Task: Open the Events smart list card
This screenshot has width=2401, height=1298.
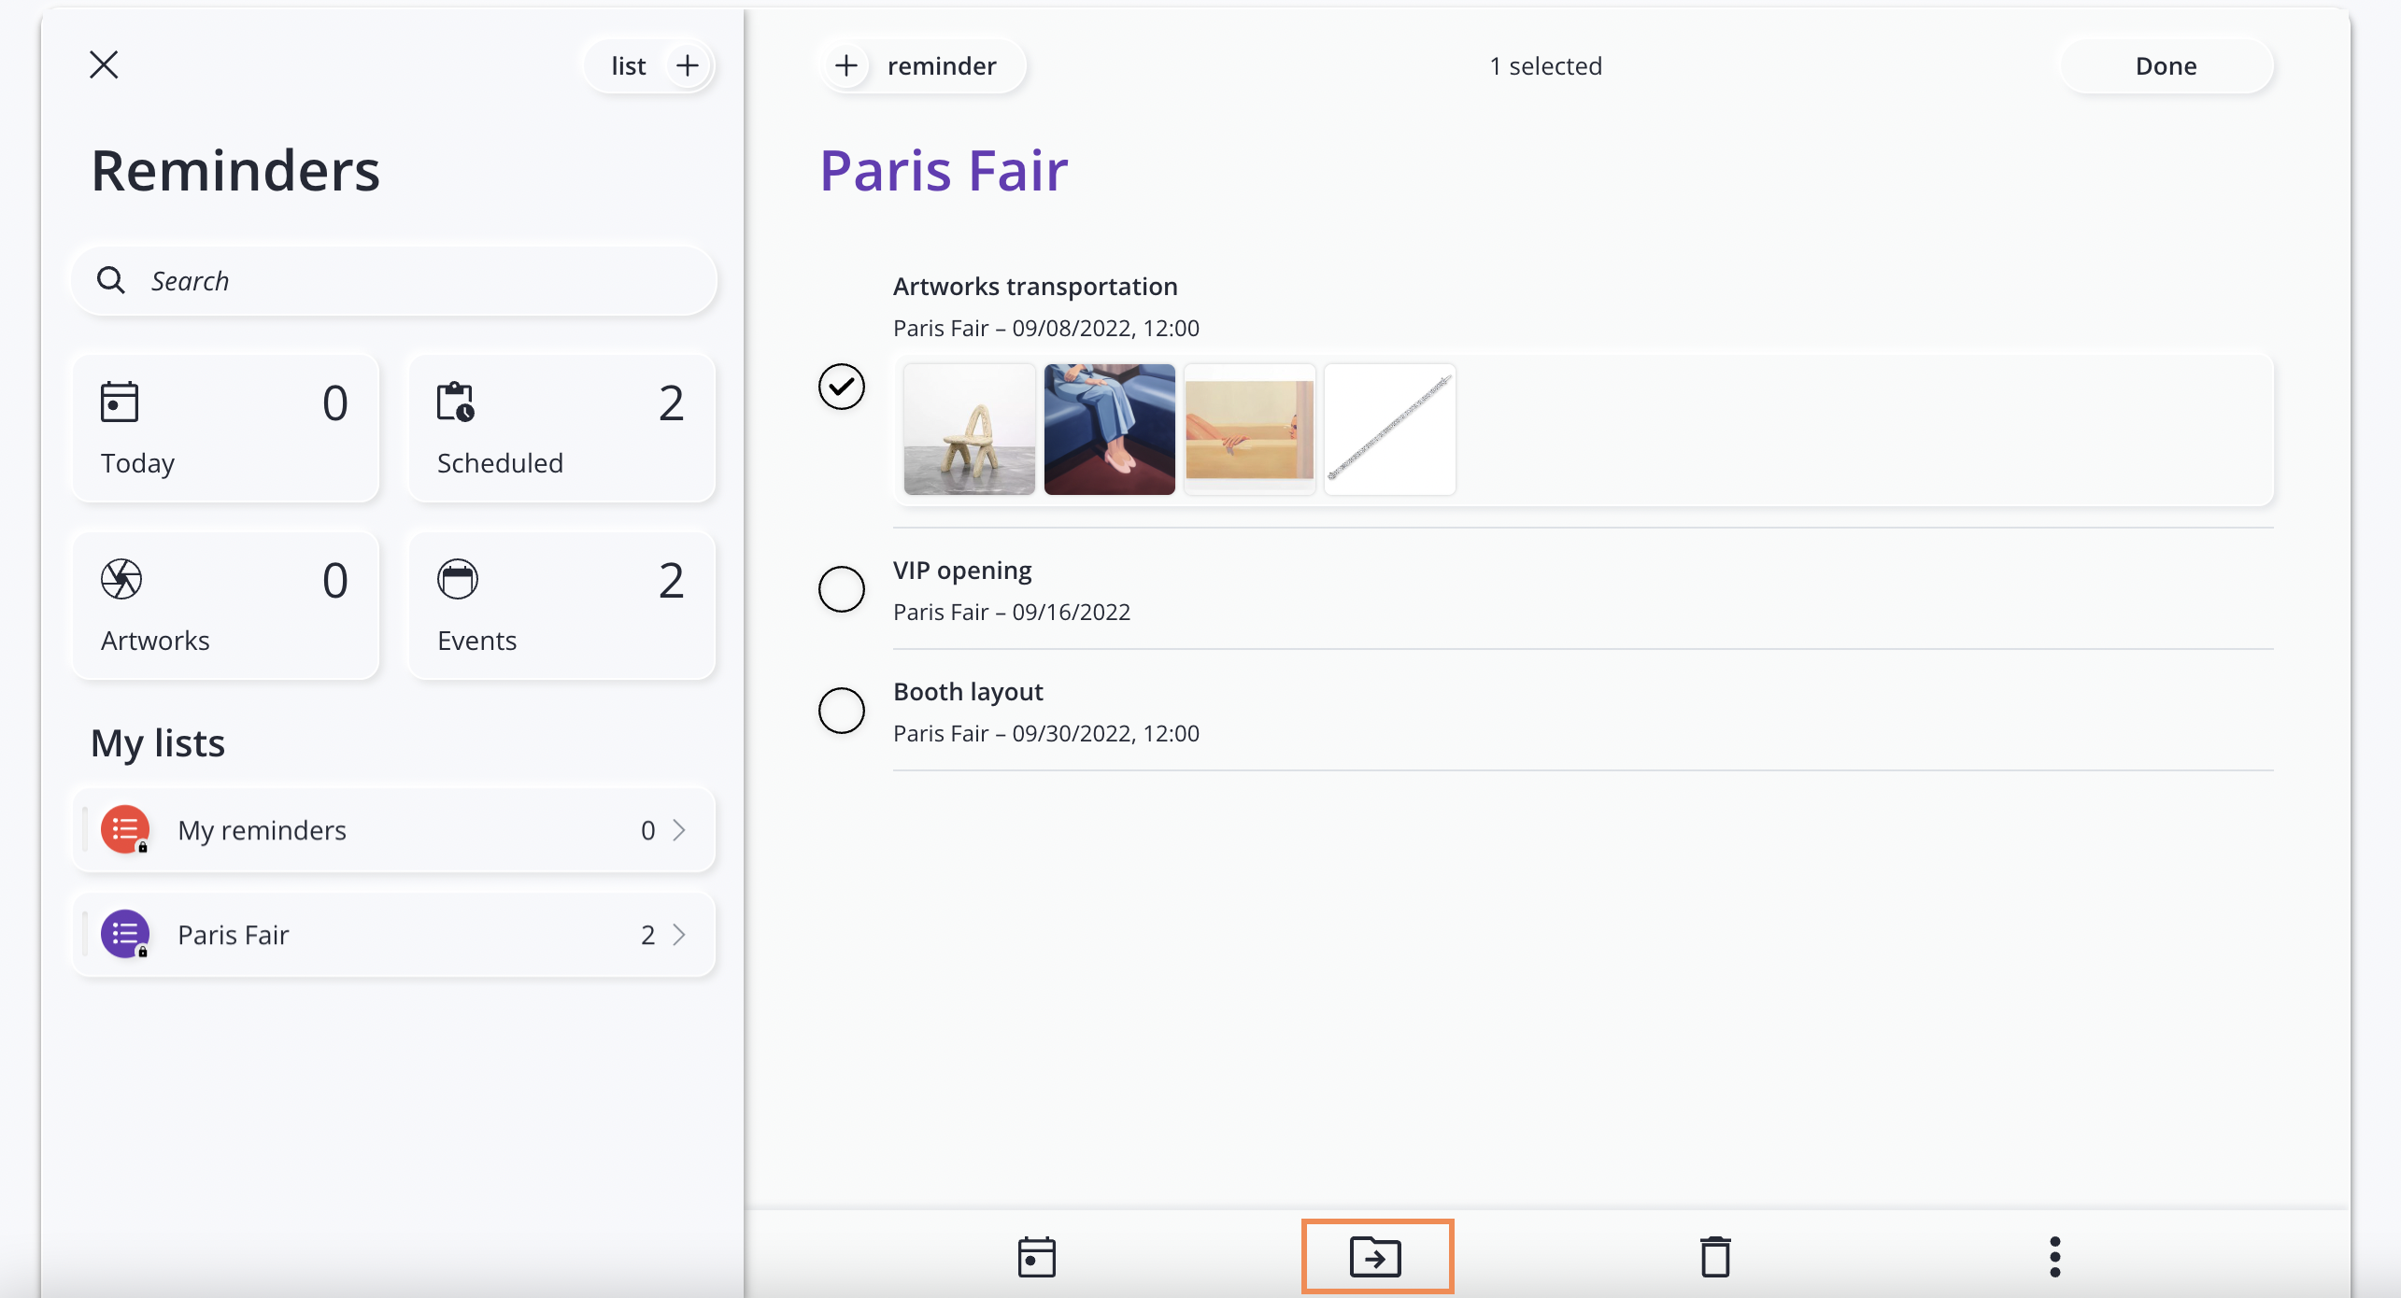Action: (x=562, y=605)
